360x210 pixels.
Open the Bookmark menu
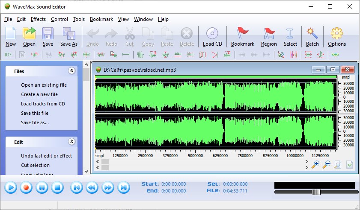(101, 19)
